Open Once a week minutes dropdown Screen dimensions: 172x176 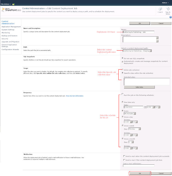tap(135, 135)
